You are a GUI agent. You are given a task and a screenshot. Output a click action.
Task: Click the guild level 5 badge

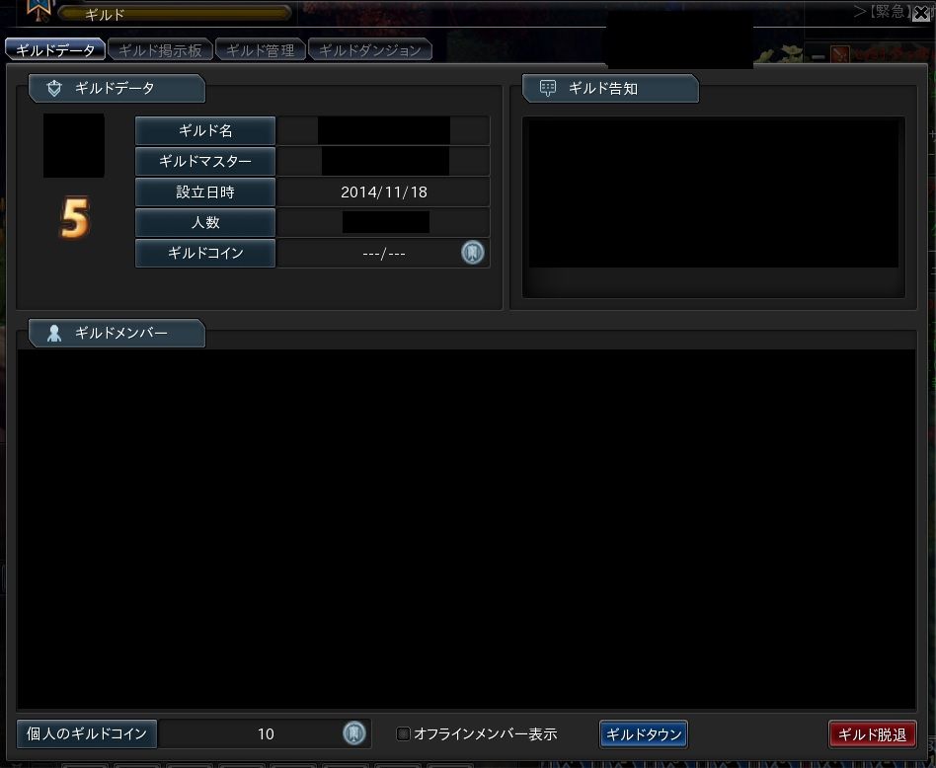74,220
